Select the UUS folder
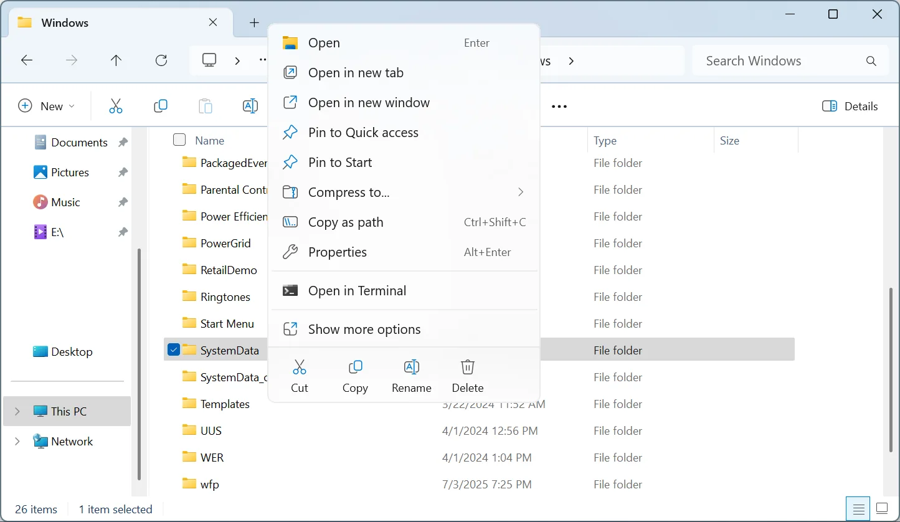This screenshot has height=522, width=900. [x=211, y=430]
